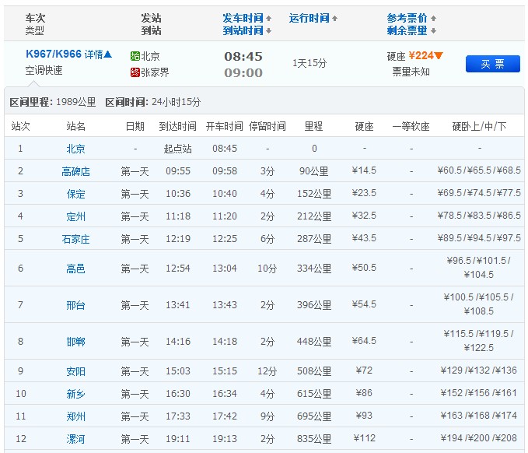Open the K967/K966 train number link
Image resolution: width=528 pixels, height=453 pixels.
(54, 54)
